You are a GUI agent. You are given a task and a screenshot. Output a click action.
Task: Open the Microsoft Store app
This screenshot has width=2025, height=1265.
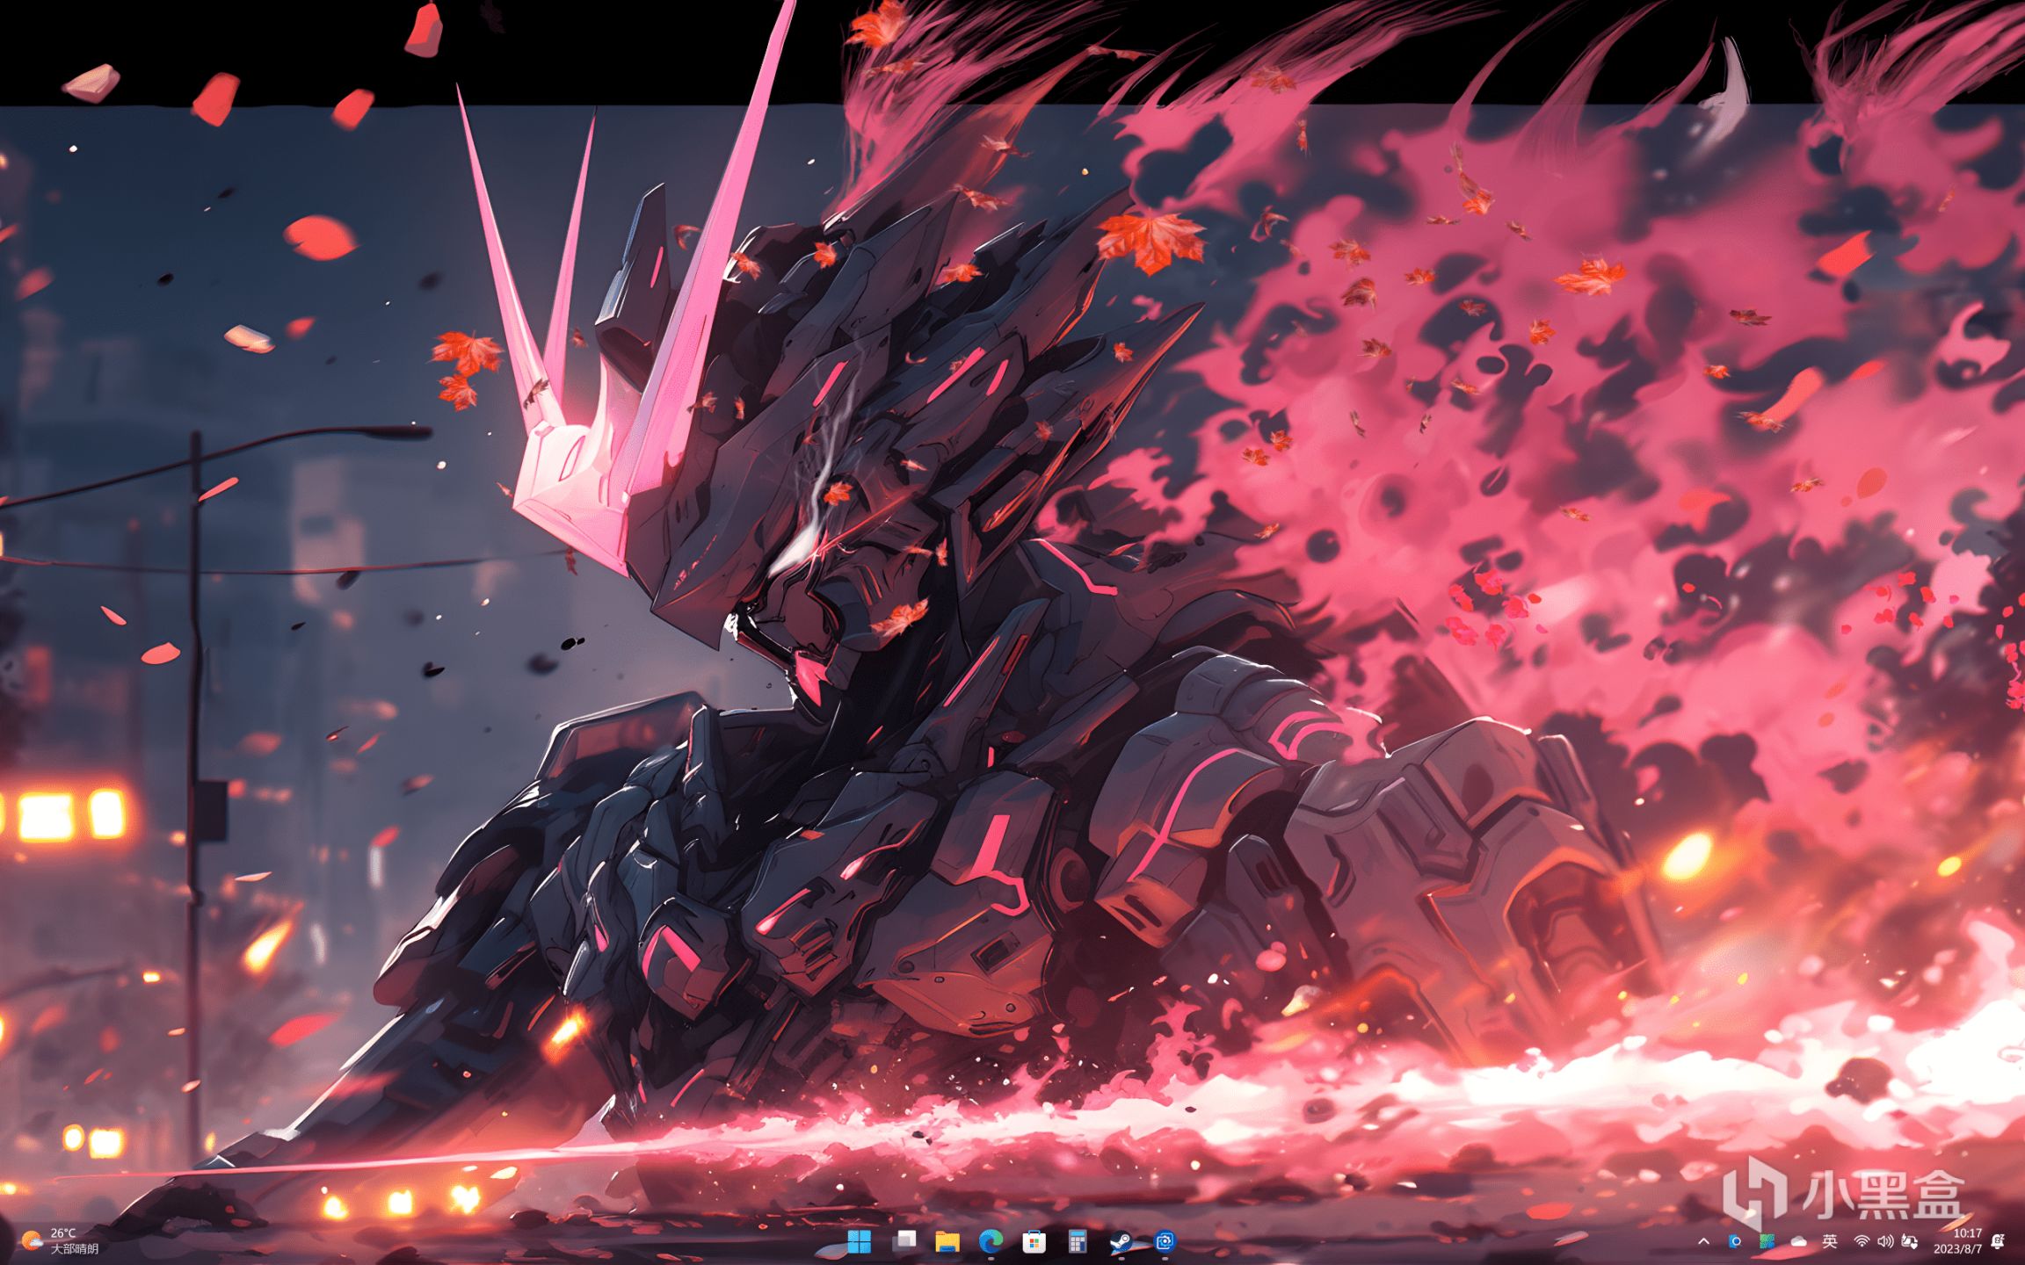click(x=1034, y=1241)
